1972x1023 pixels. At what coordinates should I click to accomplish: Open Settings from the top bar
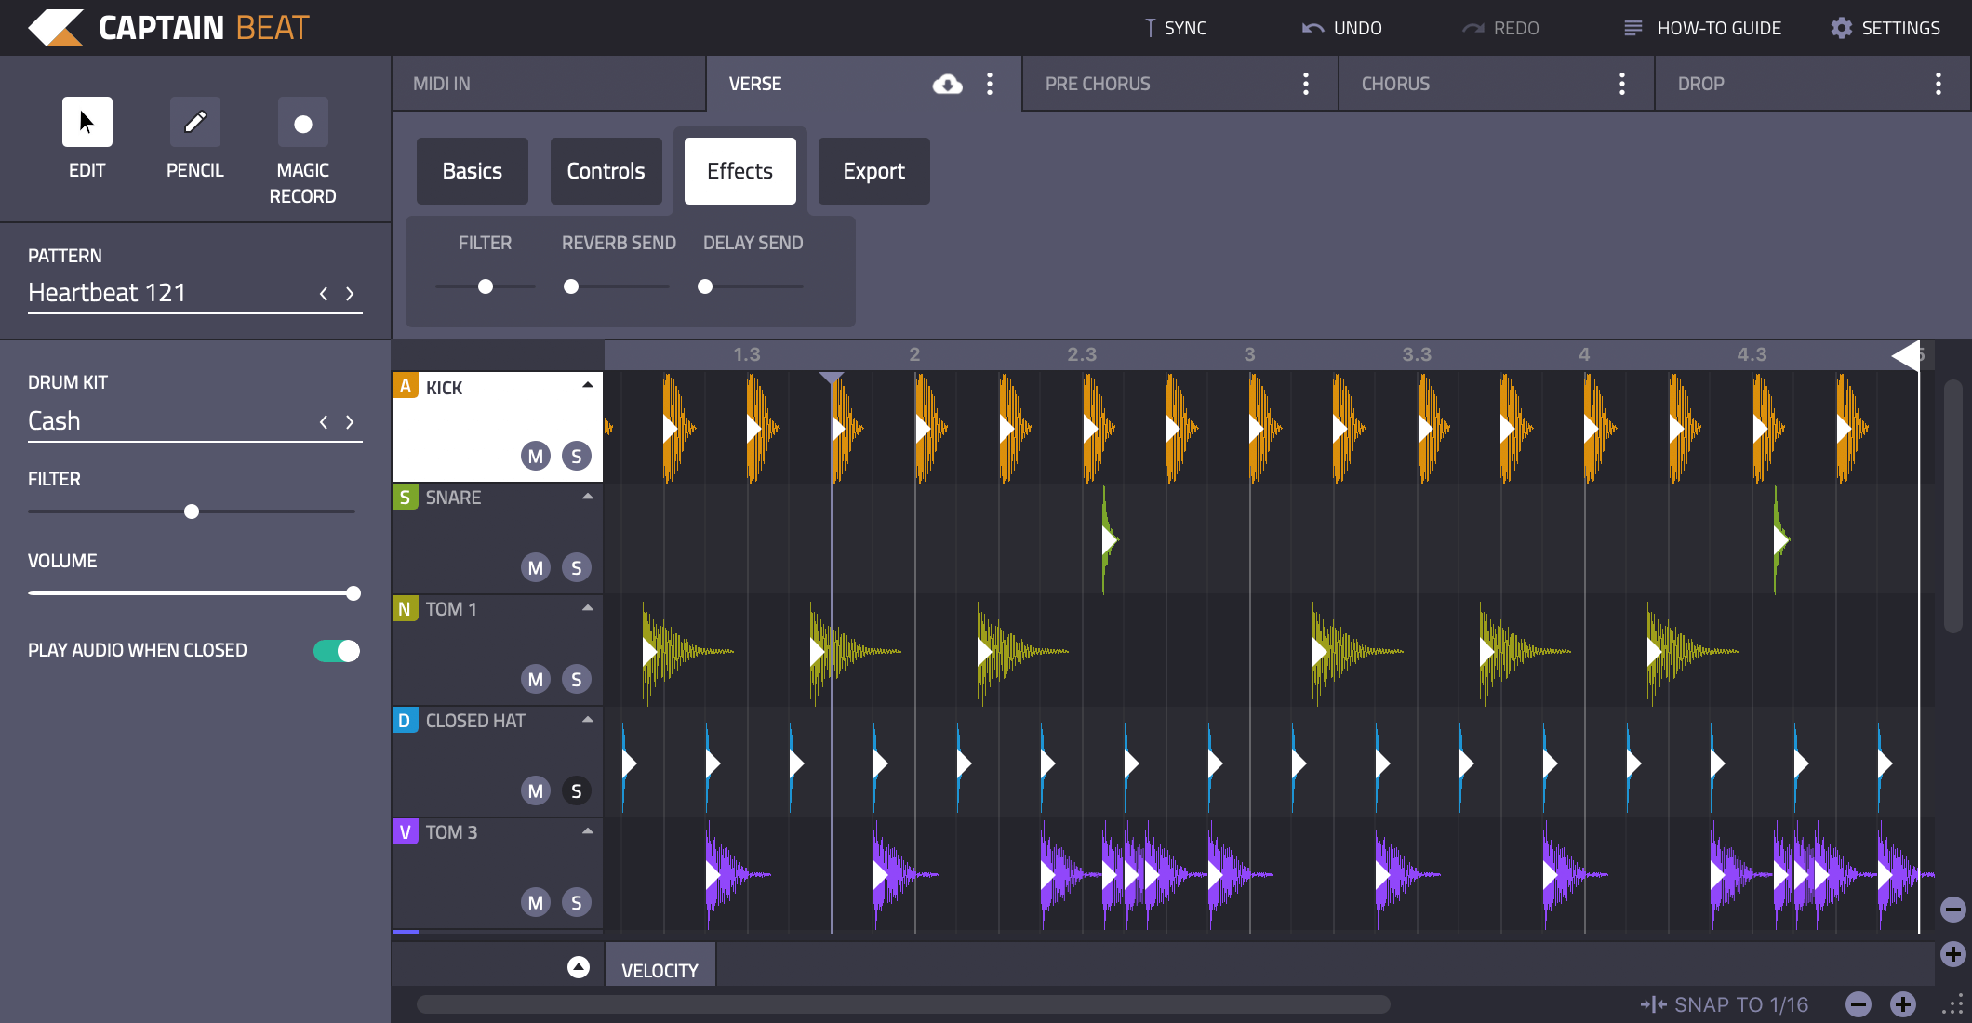tap(1883, 27)
